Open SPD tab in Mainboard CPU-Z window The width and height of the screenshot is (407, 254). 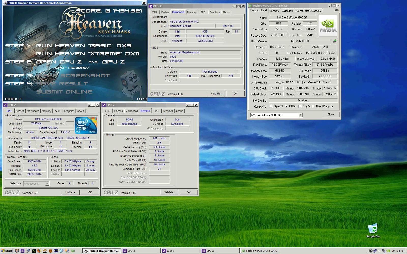[x=203, y=12]
